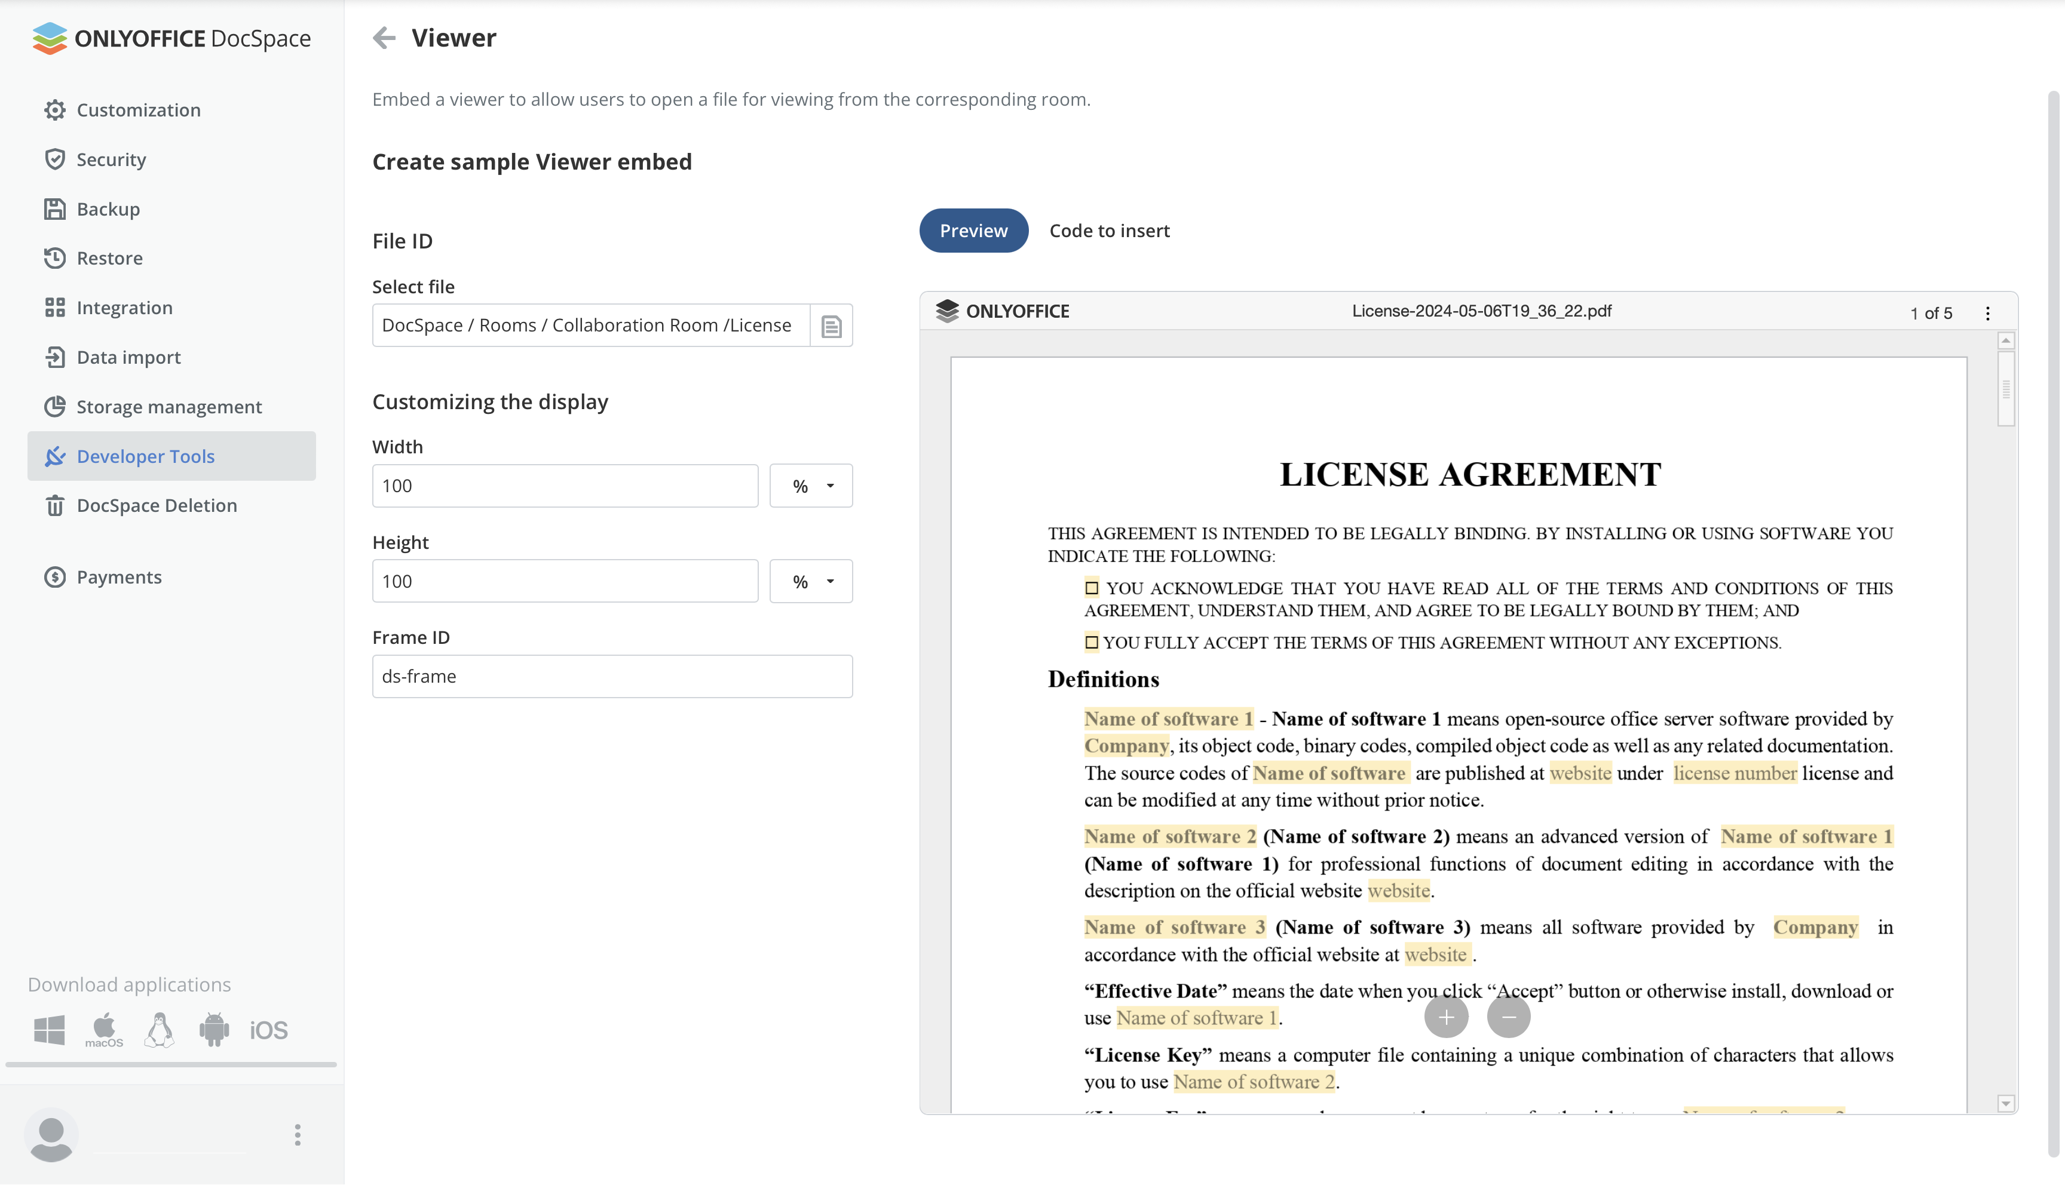Click the back arrow next to Viewer
Screen dimensions: 2065x1185
pos(384,38)
